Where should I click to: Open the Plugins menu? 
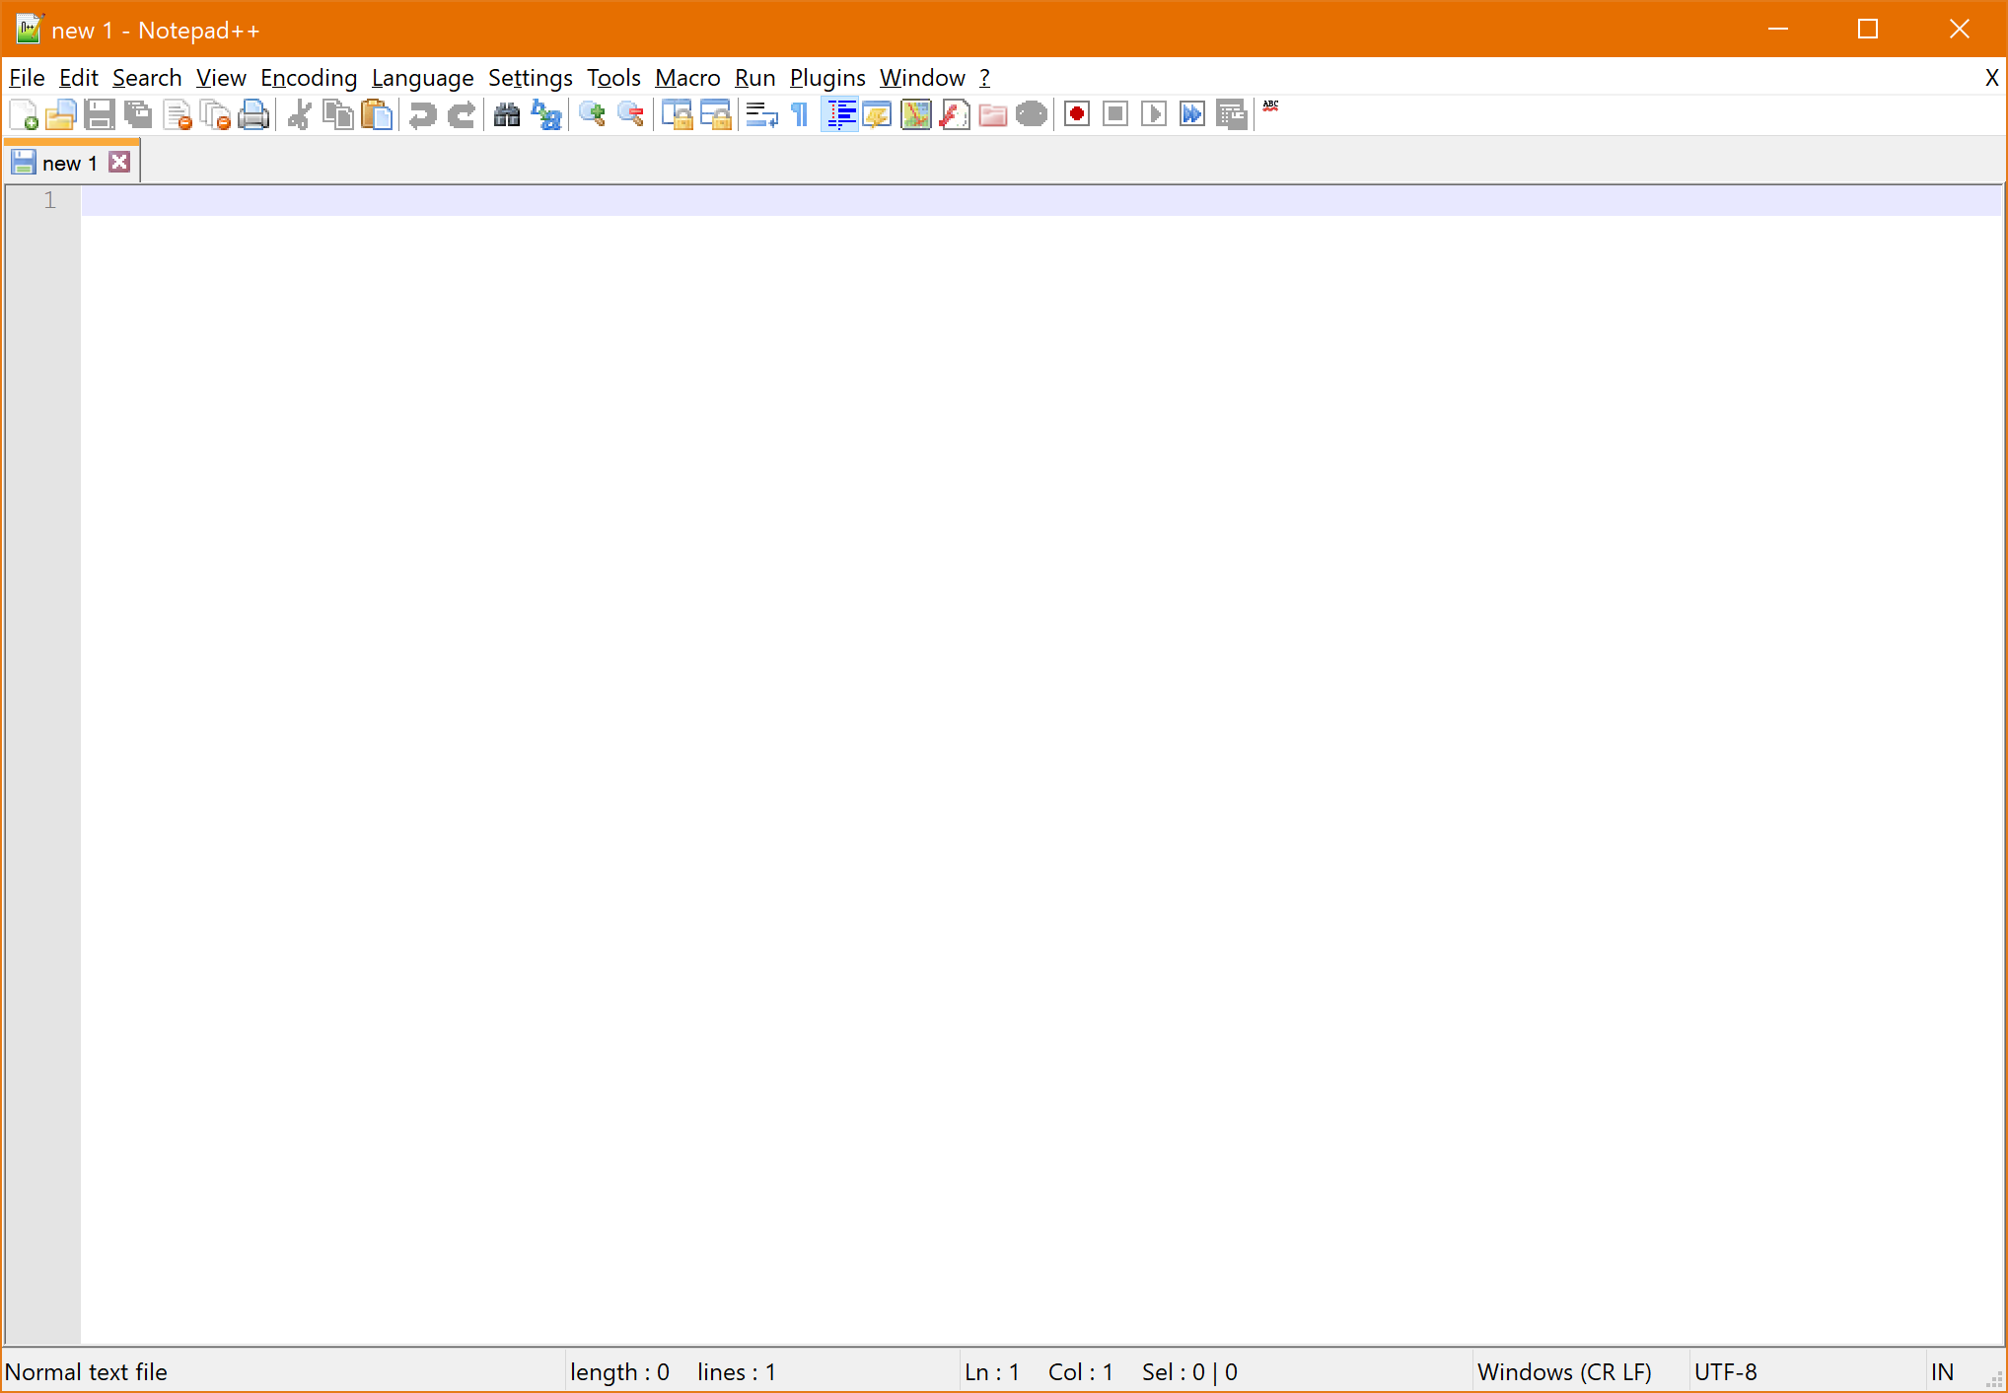827,78
